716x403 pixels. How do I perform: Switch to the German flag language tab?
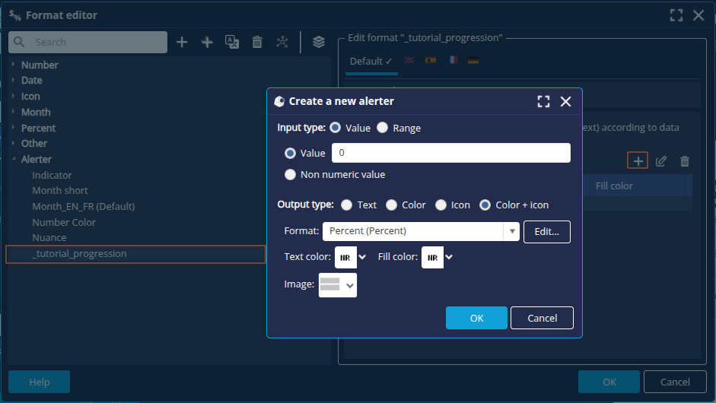click(x=473, y=61)
